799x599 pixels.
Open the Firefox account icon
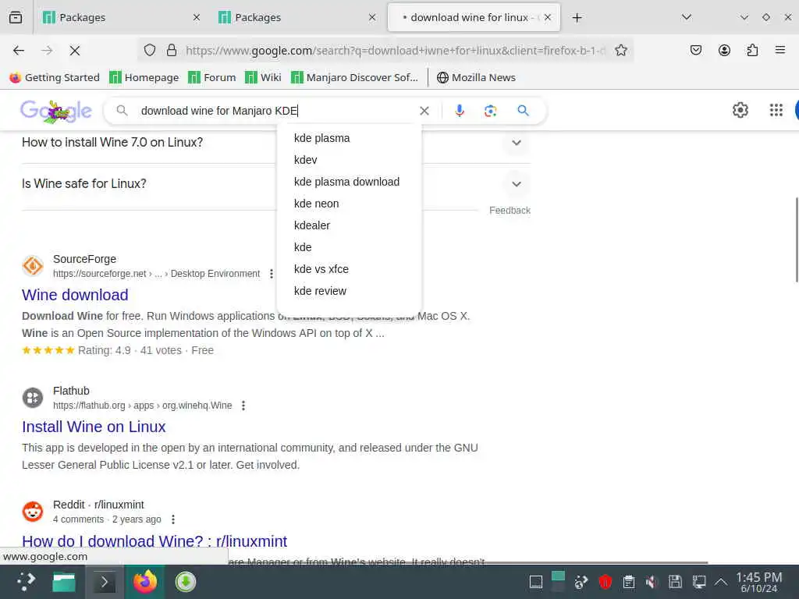pyautogui.click(x=724, y=50)
